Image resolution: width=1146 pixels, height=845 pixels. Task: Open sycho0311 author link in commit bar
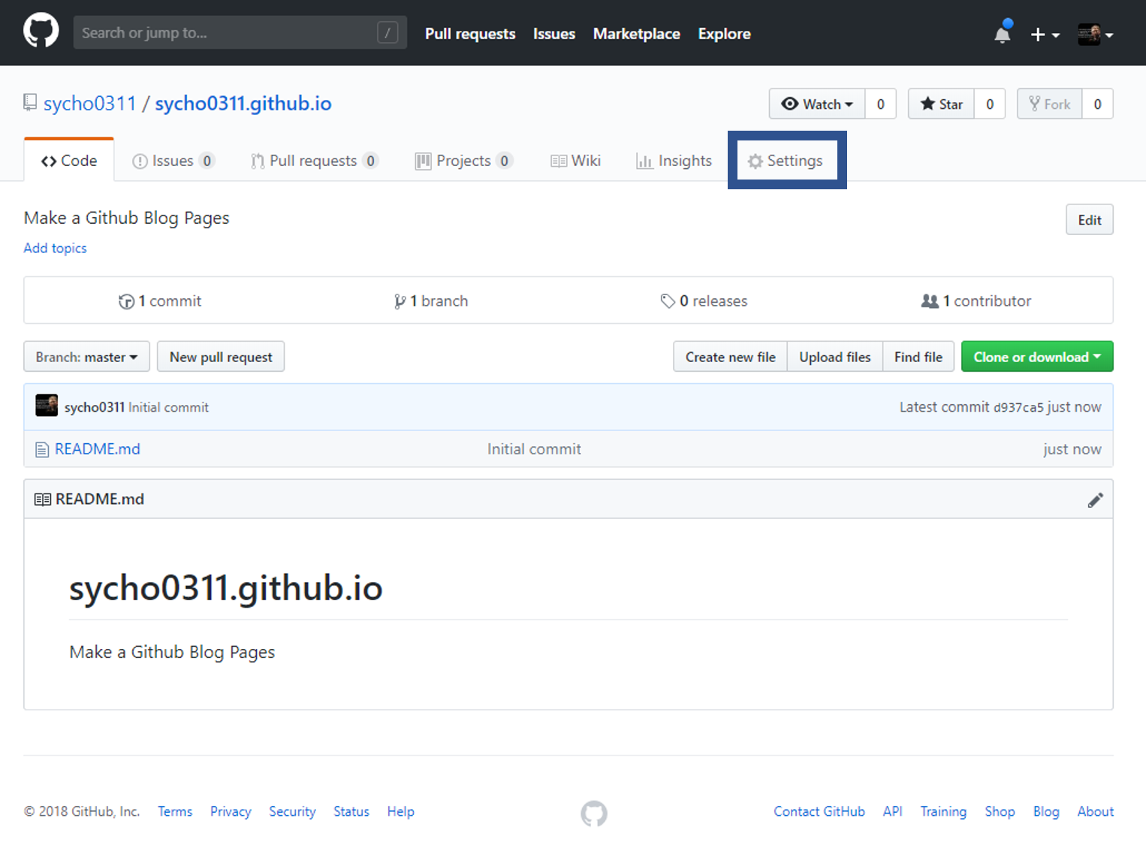click(x=95, y=407)
